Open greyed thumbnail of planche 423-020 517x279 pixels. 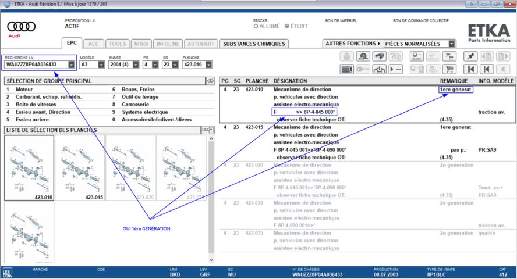[x=130, y=168]
